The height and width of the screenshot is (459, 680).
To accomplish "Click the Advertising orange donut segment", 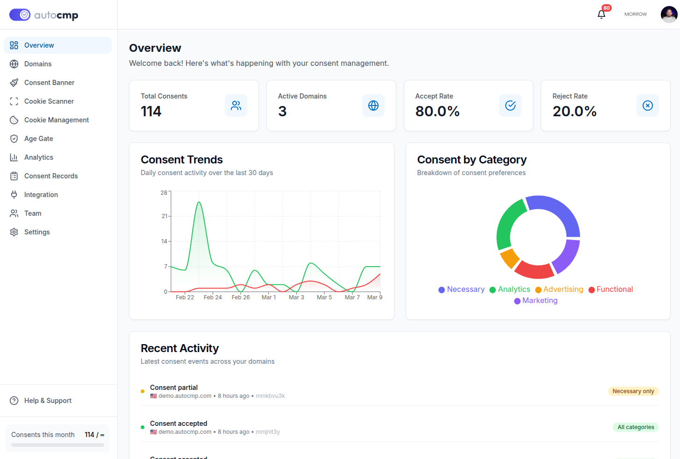I will 510,258.
